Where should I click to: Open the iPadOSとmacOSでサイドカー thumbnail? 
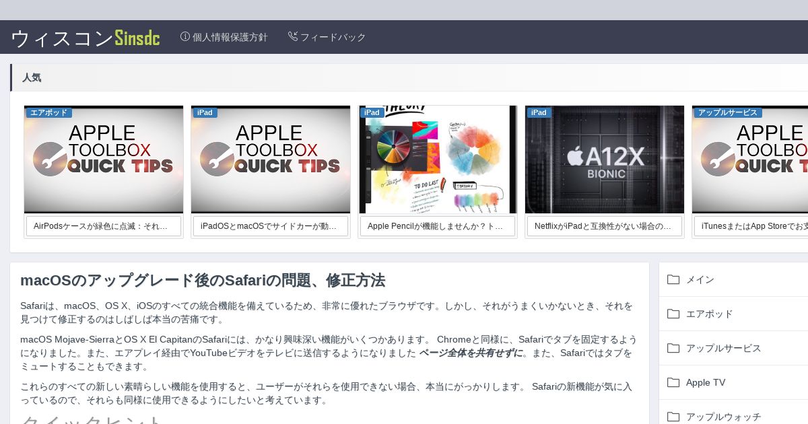(x=271, y=160)
